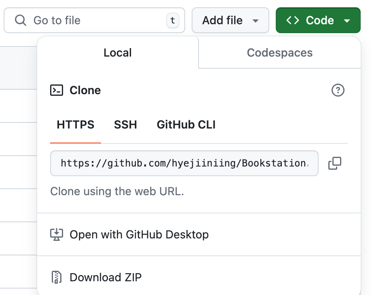The width and height of the screenshot is (372, 295).
Task: Click the 't' keyboard shortcut badge
Action: (173, 20)
